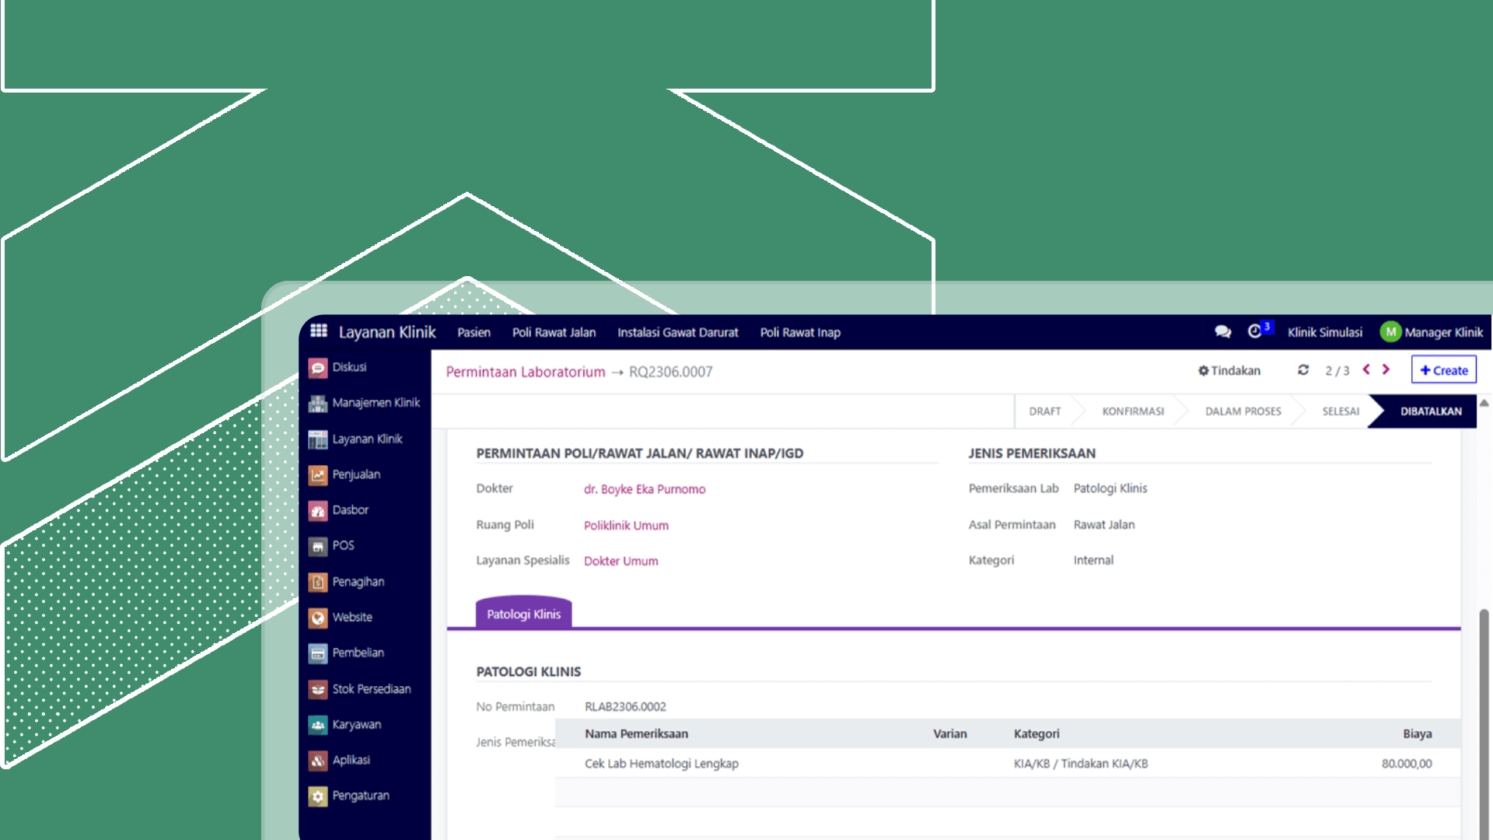
Task: Open the apps grid menu icon
Action: coord(318,331)
